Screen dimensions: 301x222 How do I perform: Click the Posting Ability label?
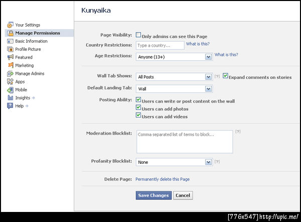115,100
